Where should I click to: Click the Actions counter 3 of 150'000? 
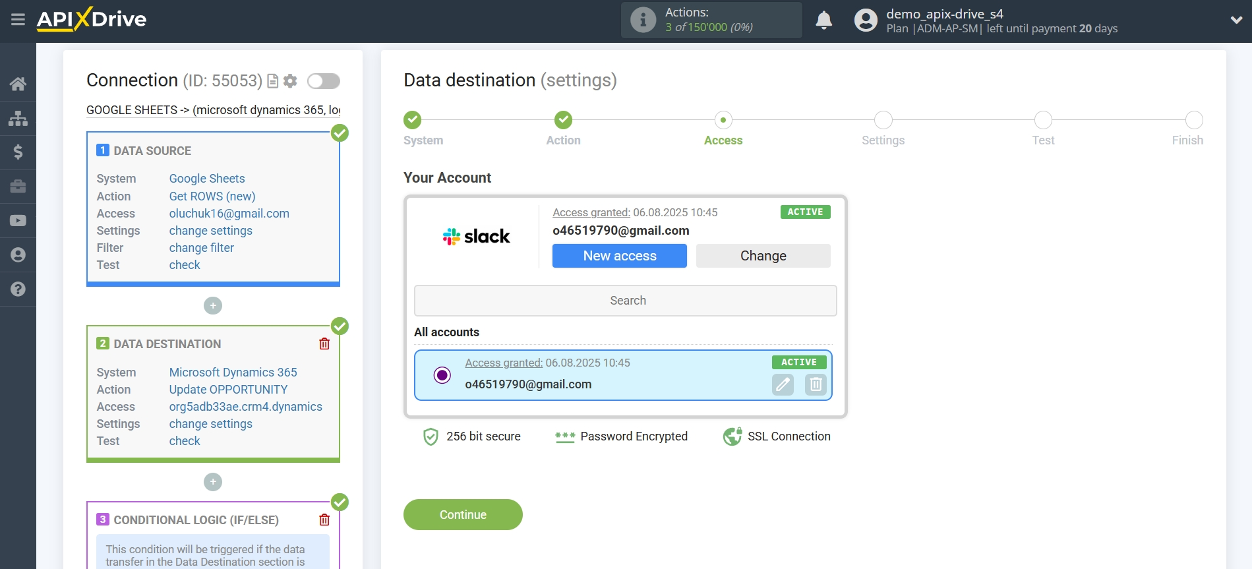click(709, 27)
